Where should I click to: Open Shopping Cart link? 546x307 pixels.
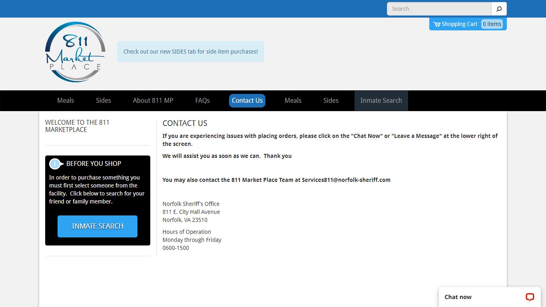tap(459, 24)
